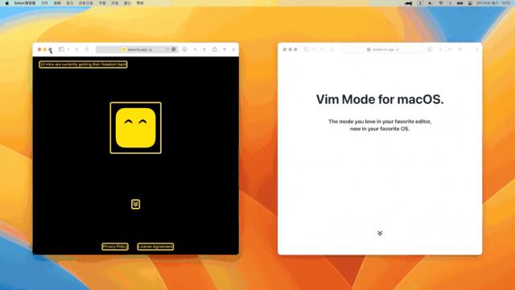Click the double-chevron down arrow on the white page

380,233
